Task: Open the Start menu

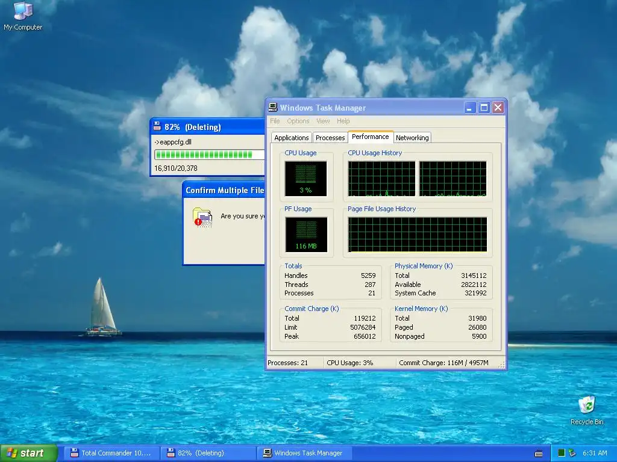Action: pos(29,453)
